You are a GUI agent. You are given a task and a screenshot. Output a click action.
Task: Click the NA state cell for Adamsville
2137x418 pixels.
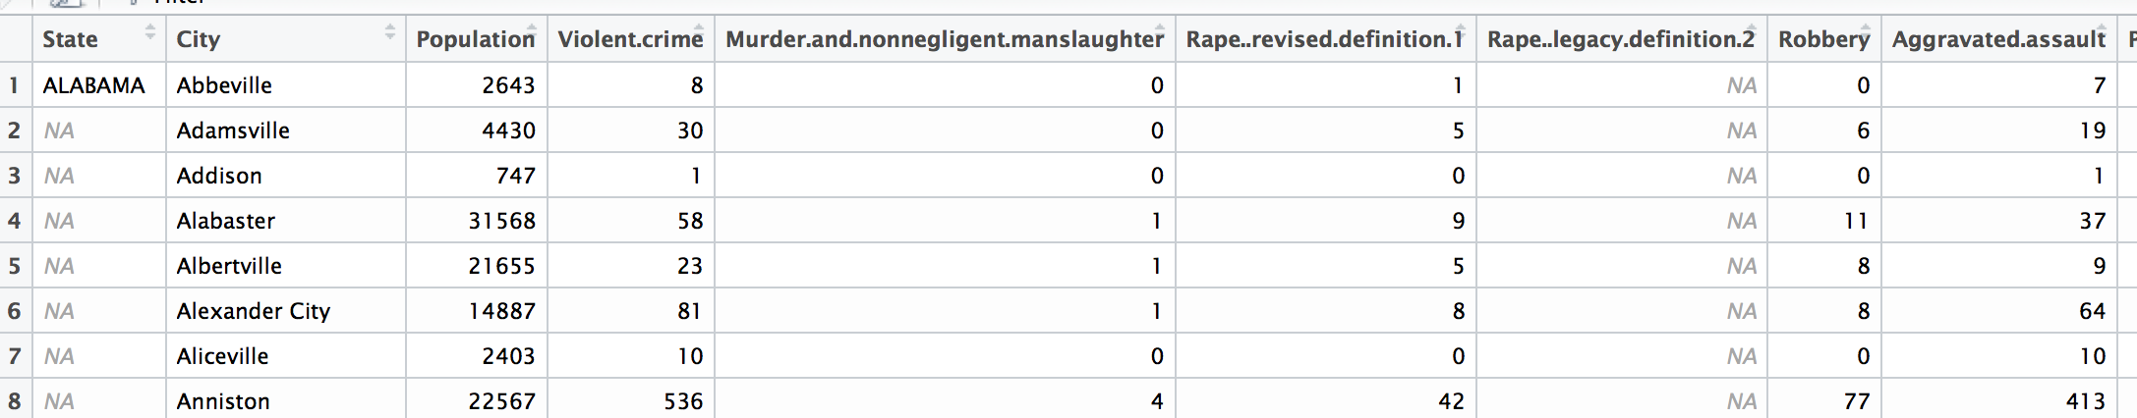click(x=59, y=131)
